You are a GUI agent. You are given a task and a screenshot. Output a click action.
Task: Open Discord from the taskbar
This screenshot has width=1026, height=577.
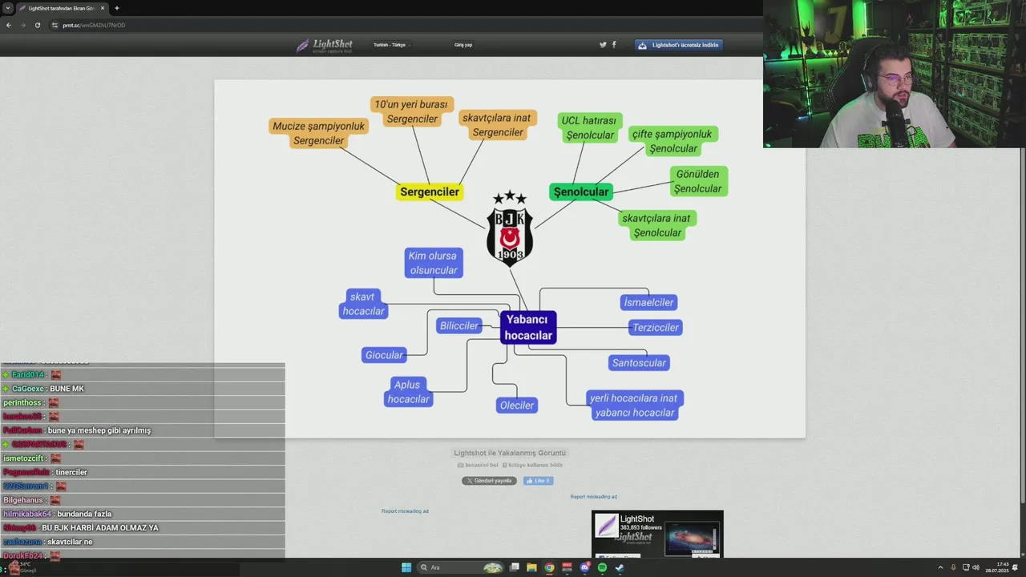pos(584,567)
